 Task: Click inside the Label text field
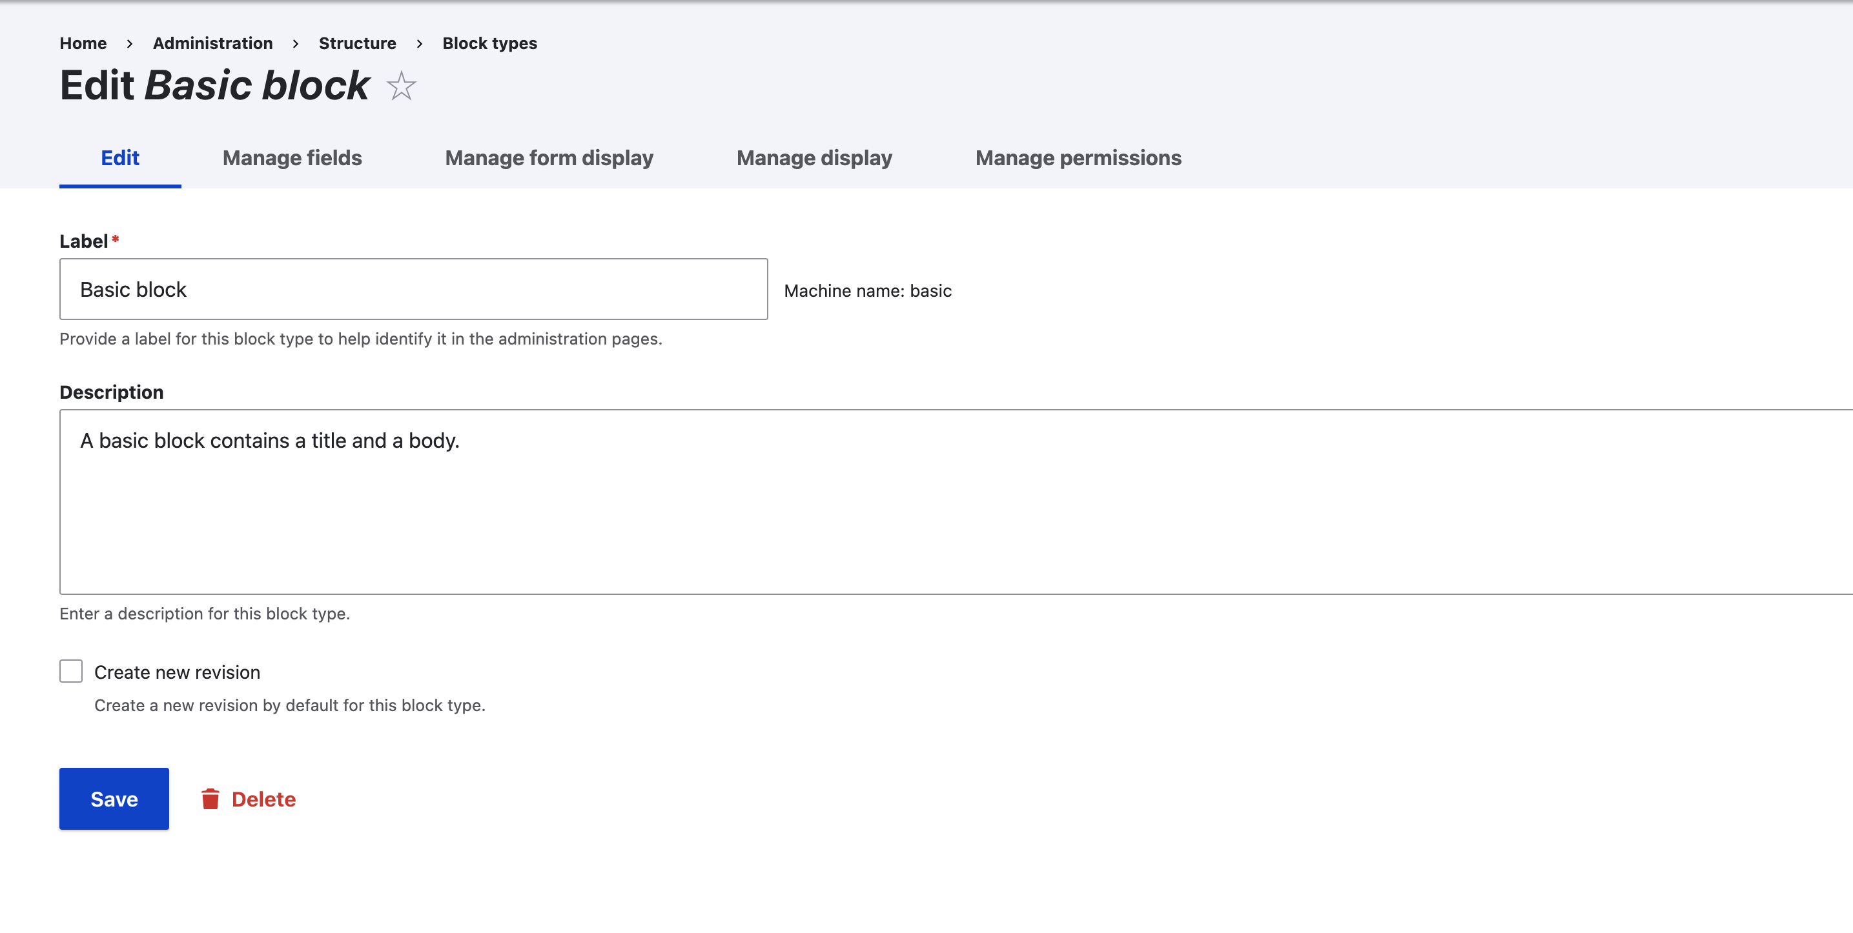point(414,288)
